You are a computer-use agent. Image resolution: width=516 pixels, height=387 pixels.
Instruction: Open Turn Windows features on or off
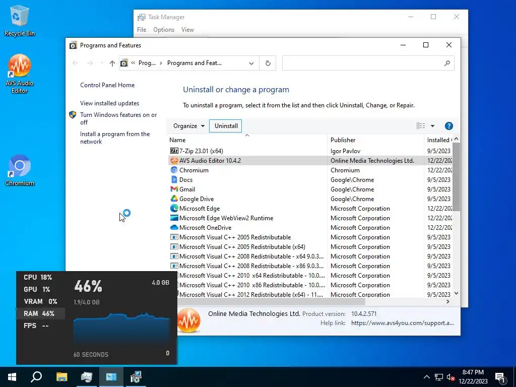click(118, 118)
